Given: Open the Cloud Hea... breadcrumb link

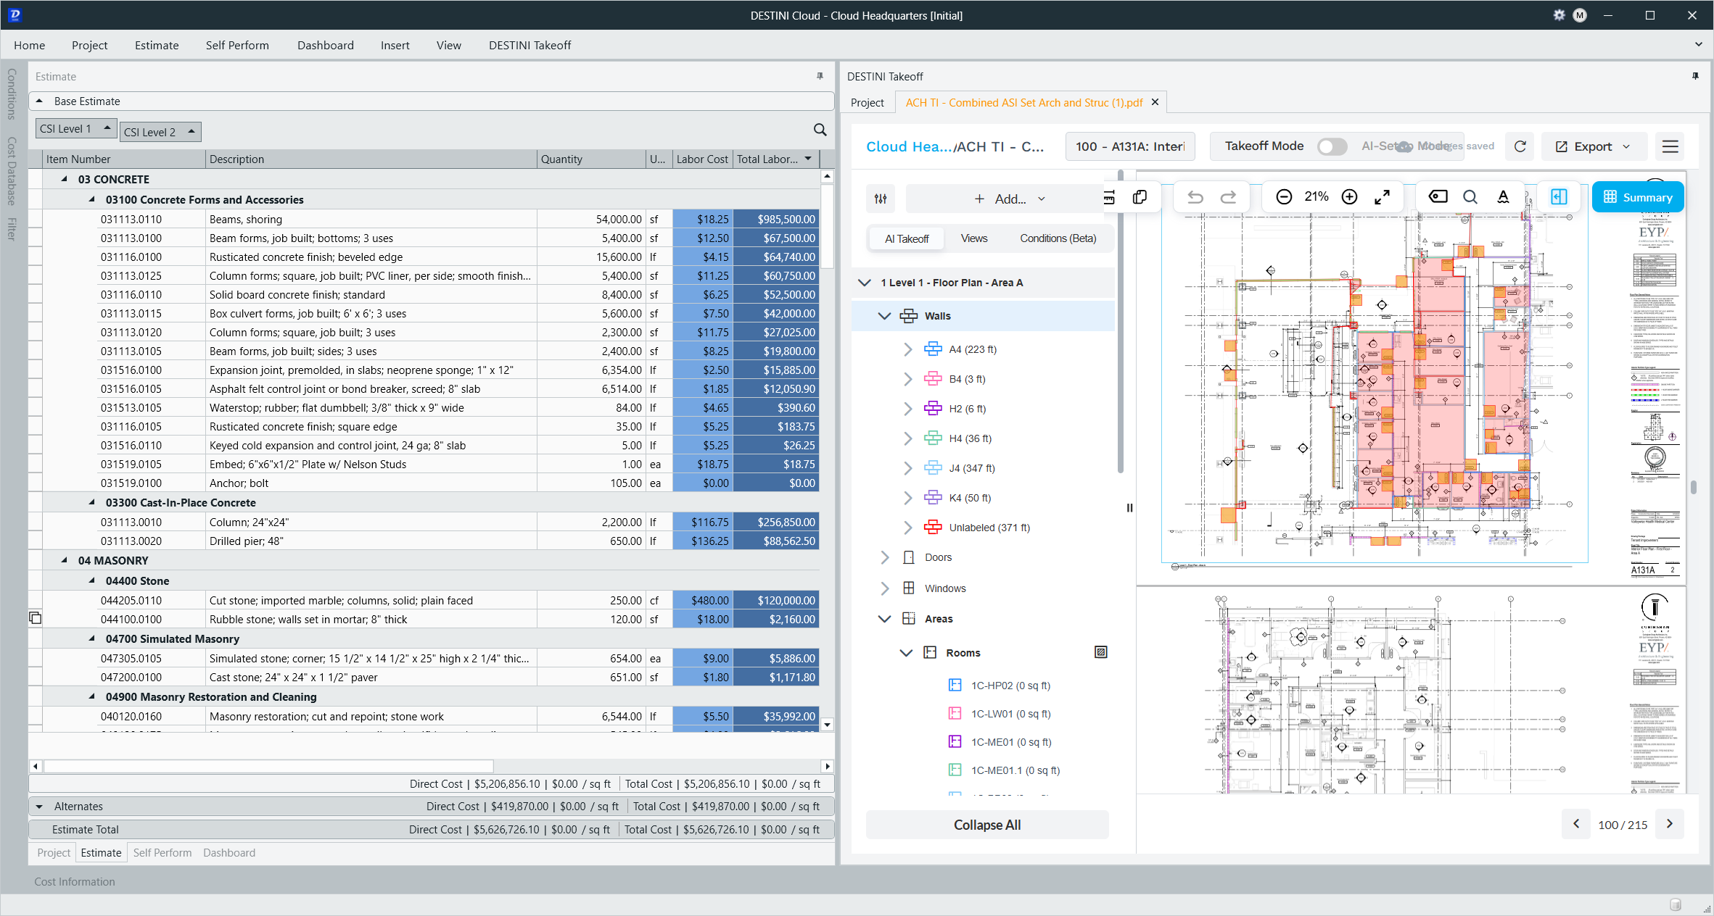Looking at the screenshot, I should [909, 146].
